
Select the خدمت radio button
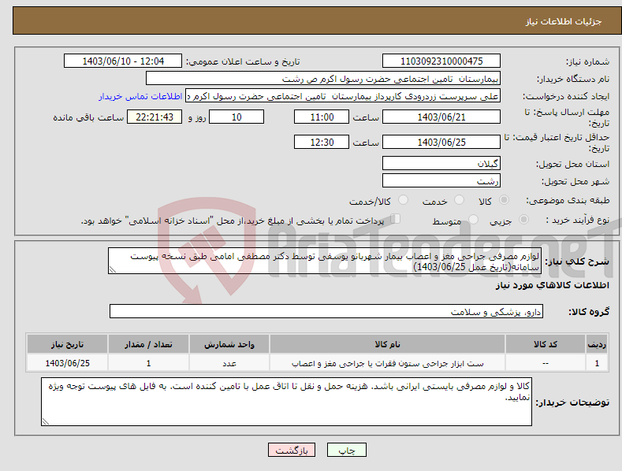(x=459, y=200)
